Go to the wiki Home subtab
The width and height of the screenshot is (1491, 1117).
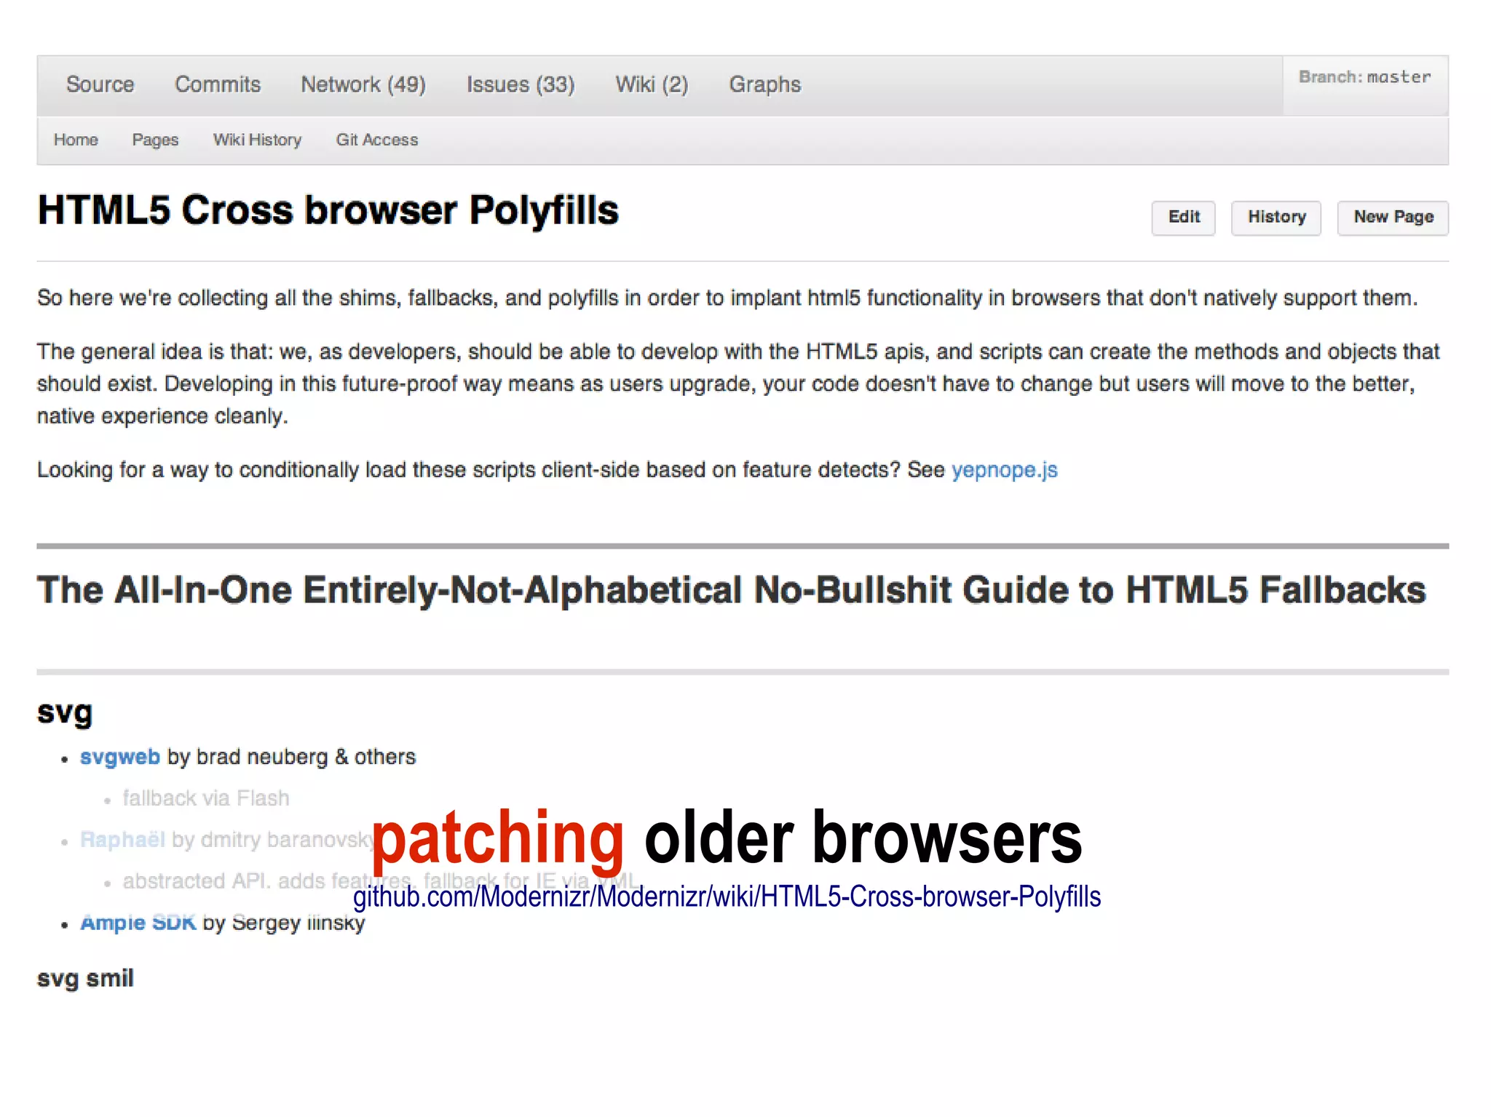[76, 140]
